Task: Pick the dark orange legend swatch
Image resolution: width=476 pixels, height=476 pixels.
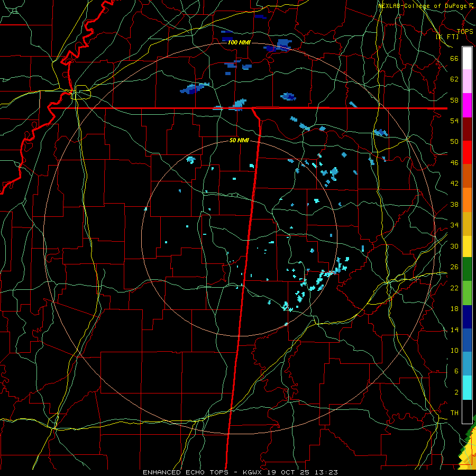Action: click(x=467, y=176)
